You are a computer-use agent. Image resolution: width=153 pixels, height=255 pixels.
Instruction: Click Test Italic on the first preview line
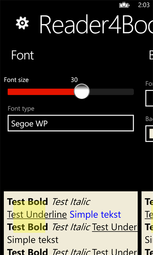click(71, 202)
